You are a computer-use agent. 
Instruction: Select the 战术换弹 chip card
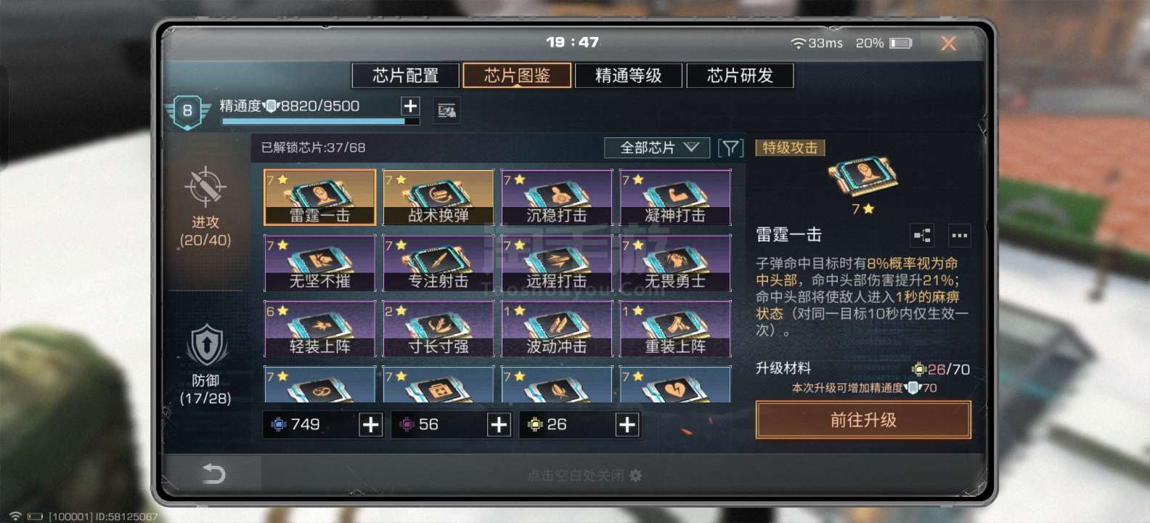click(x=439, y=198)
